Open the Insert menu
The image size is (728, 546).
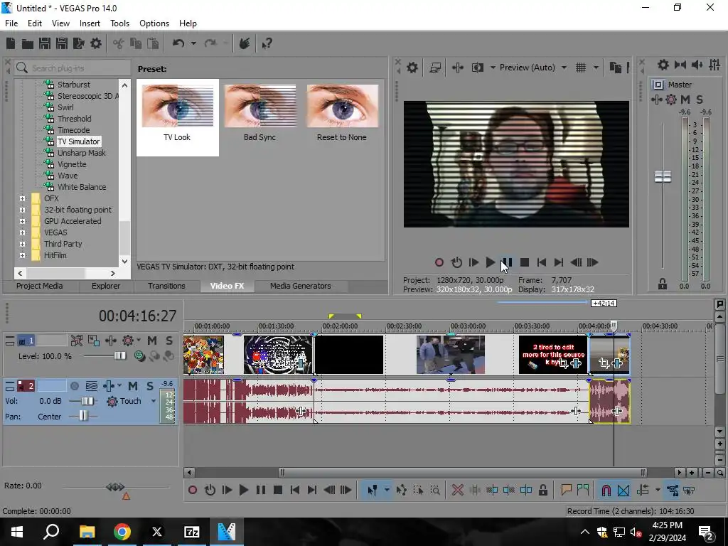pos(90,23)
